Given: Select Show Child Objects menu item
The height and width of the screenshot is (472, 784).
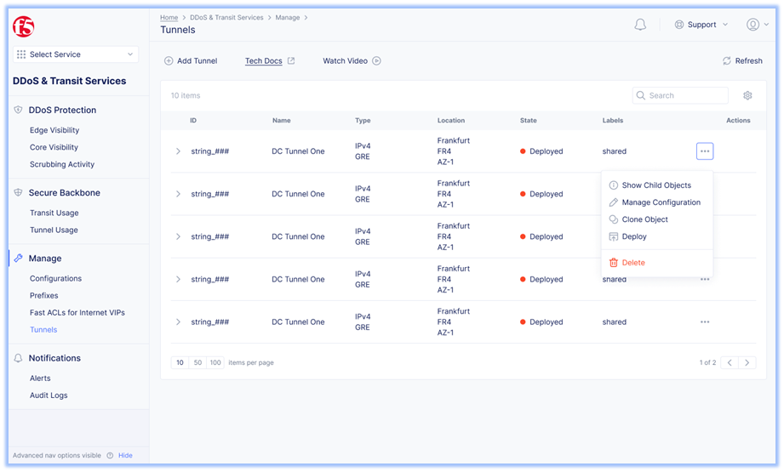Looking at the screenshot, I should [x=656, y=185].
